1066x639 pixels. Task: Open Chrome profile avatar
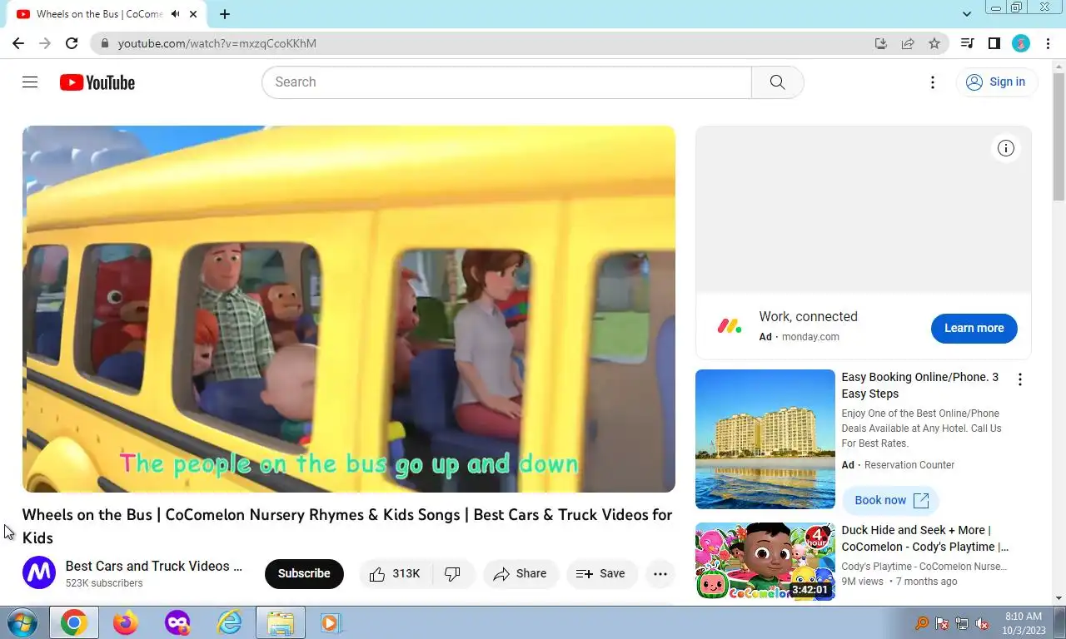point(1021,43)
